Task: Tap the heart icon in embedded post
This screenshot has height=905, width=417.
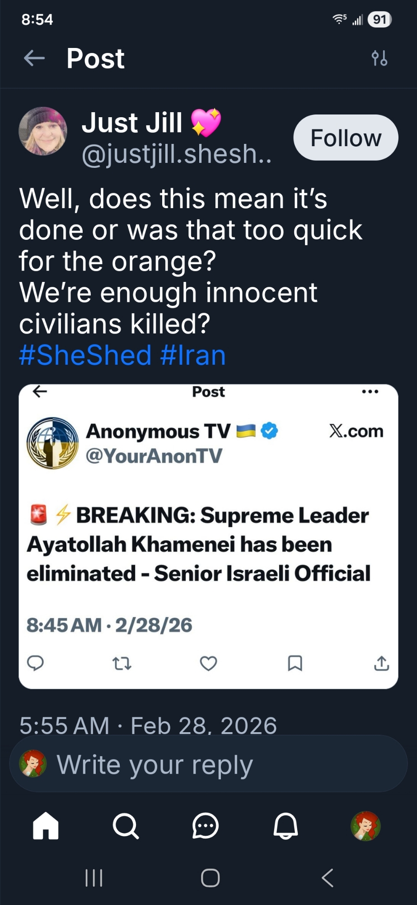Action: point(208,663)
